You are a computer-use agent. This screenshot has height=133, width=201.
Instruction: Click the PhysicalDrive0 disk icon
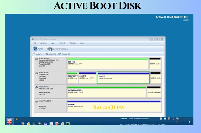tap(37, 59)
